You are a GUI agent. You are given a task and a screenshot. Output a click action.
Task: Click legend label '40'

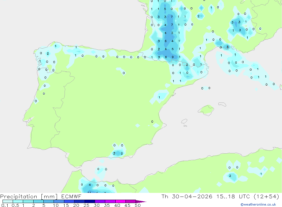(117, 205)
